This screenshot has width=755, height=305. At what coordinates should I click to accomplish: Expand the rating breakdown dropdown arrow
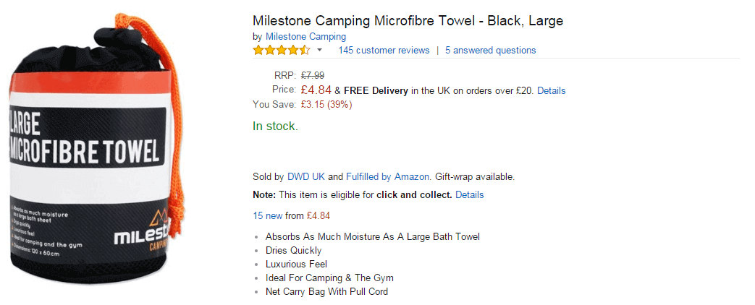pyautogui.click(x=319, y=51)
